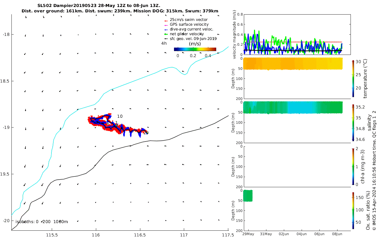Select the 'GPS surface velocity' legend entry
Screen dimensions: 381x238
[186, 24]
